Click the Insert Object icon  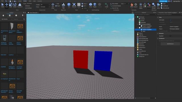141,6
